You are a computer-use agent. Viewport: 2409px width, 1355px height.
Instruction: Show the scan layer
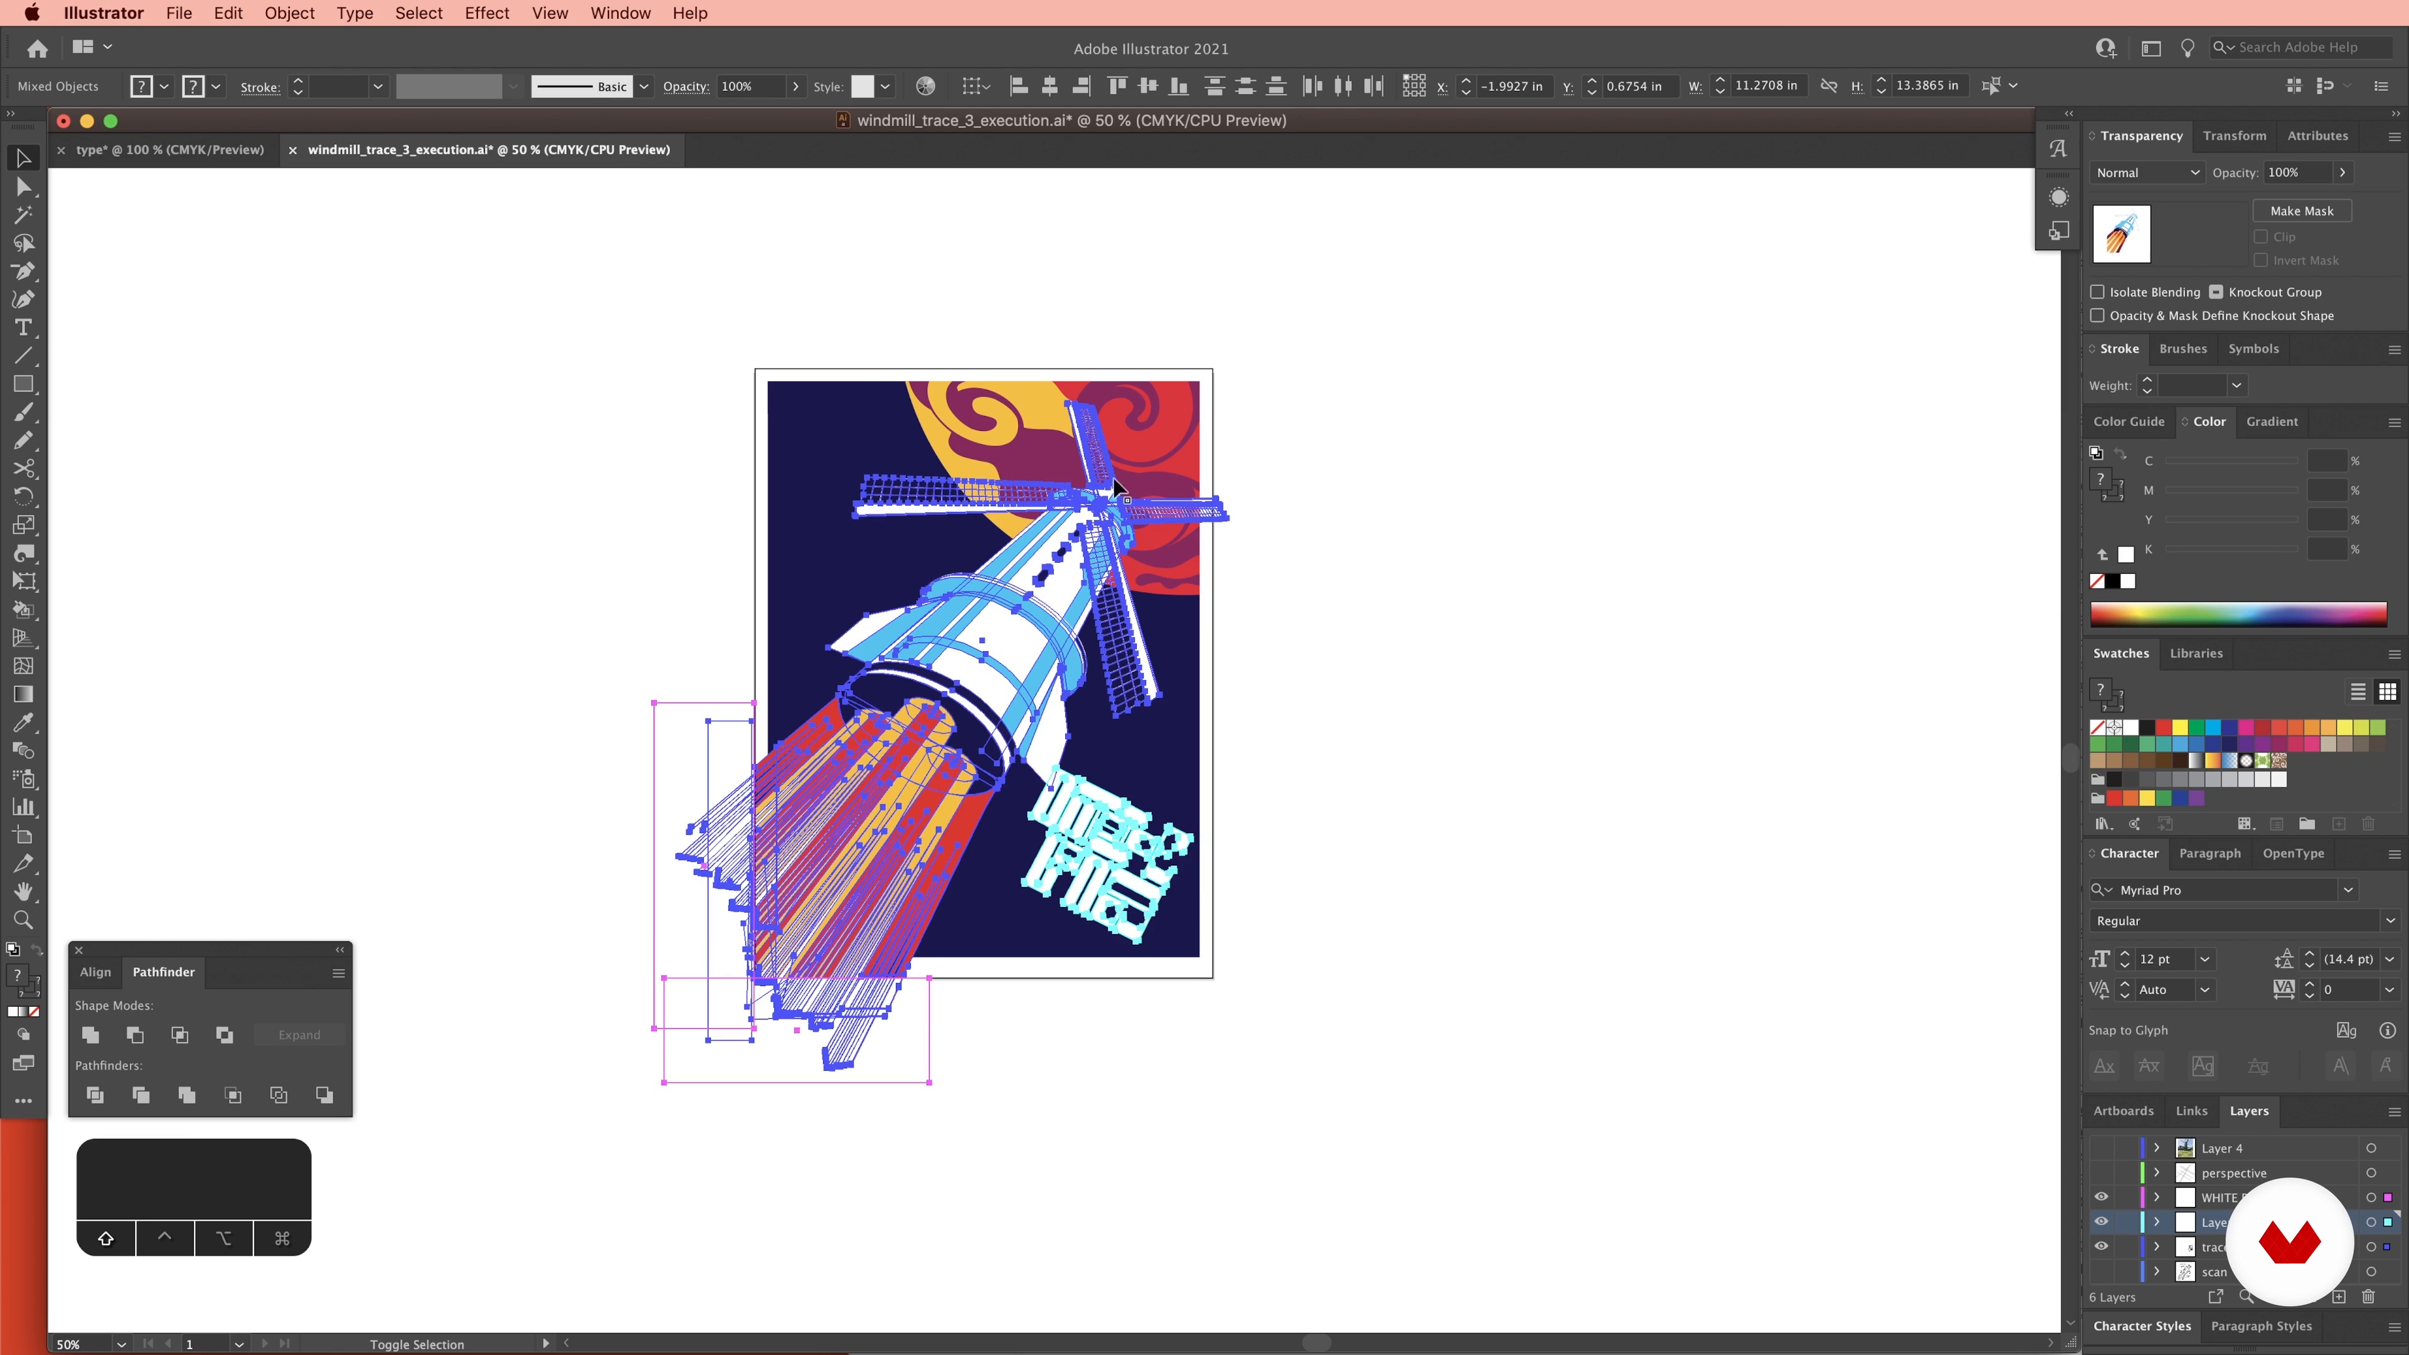pos(2102,1271)
